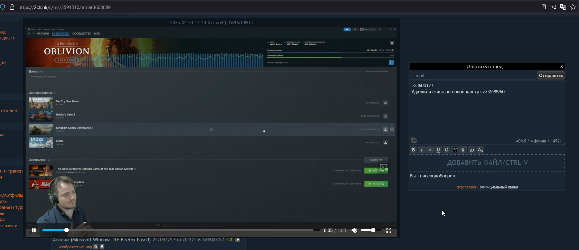
Task: Open the page translate icon
Action: click(563, 7)
